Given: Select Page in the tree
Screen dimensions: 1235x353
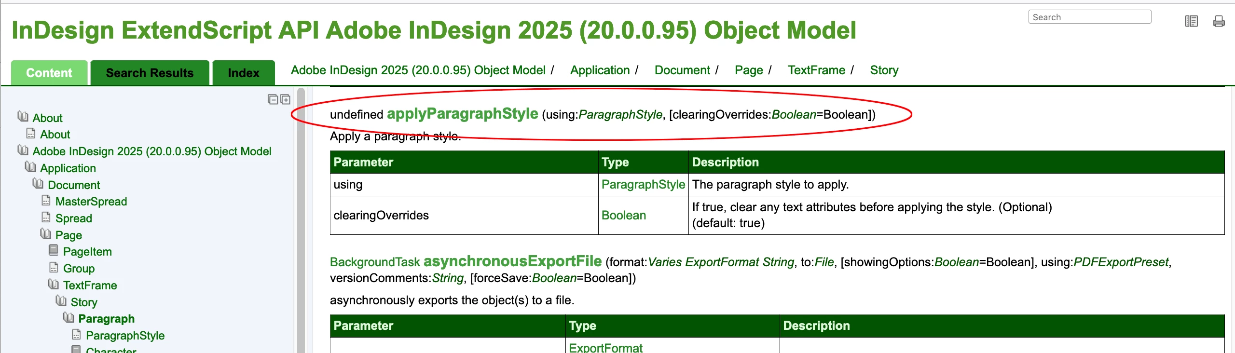Looking at the screenshot, I should 69,235.
